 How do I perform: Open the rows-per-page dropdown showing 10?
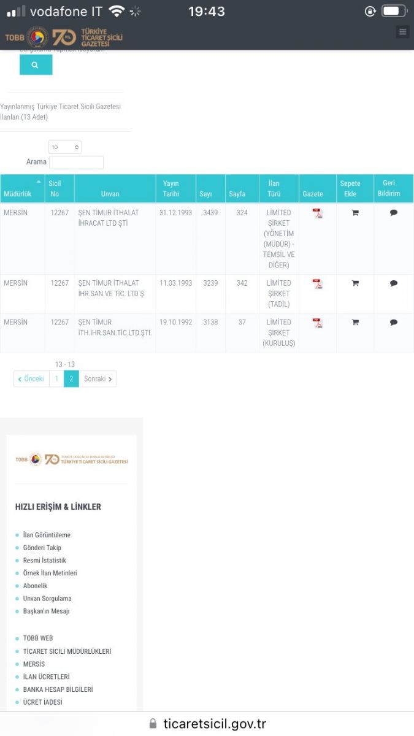click(x=65, y=147)
